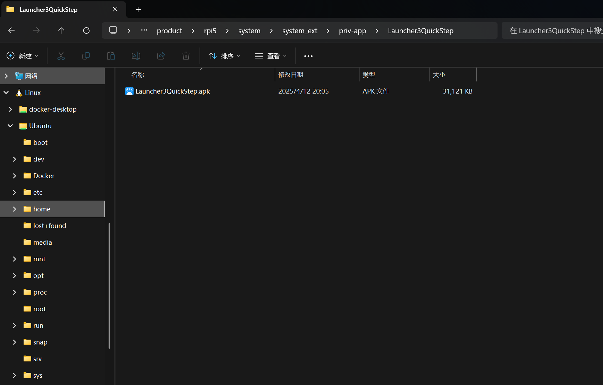Navigate to product in breadcrumb
Viewport: 603px width, 385px height.
(169, 31)
